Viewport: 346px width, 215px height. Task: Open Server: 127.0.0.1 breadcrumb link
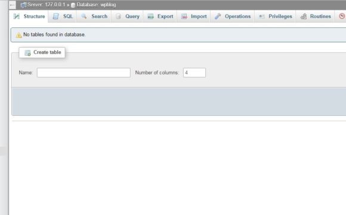click(x=46, y=5)
